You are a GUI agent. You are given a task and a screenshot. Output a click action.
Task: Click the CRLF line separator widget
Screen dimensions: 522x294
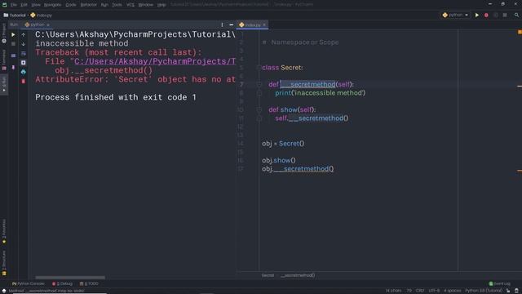coord(420,291)
